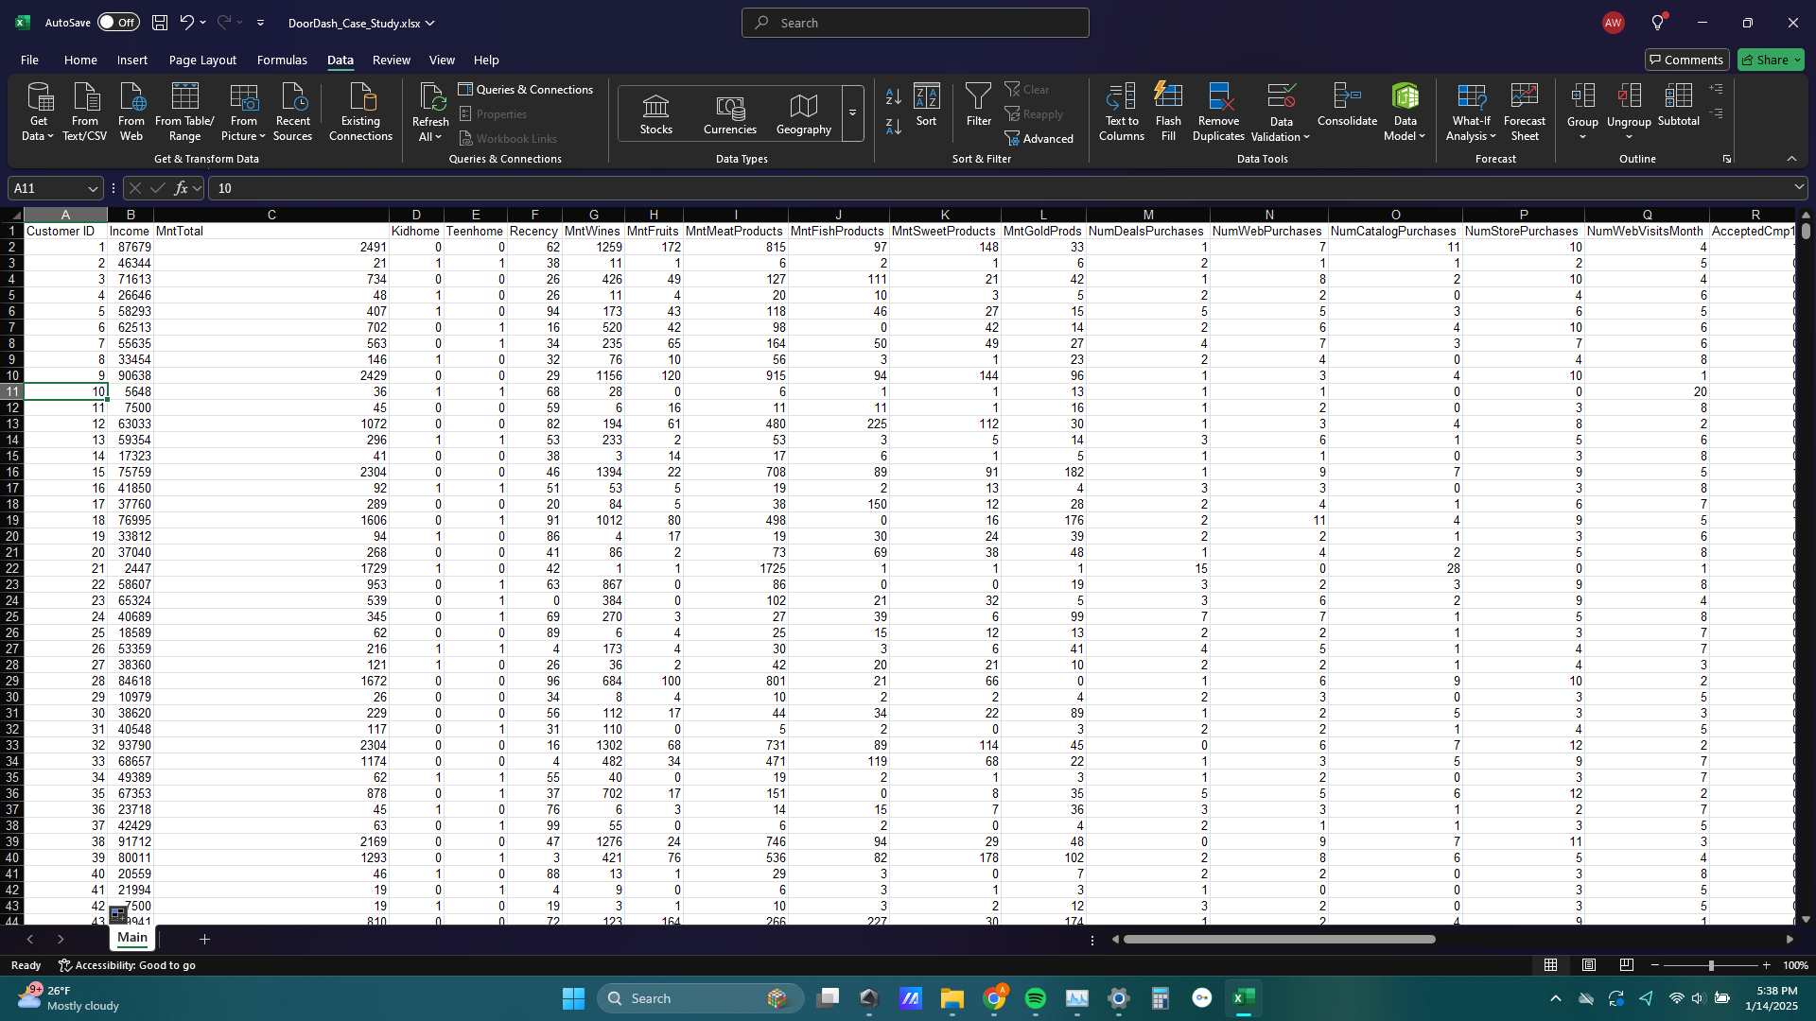Viewport: 1816px width, 1021px height.
Task: Click the Filter funnel icon
Action: (978, 97)
